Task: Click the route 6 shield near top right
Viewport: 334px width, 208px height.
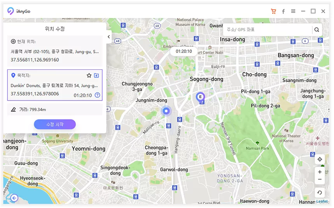Action: (x=305, y=41)
